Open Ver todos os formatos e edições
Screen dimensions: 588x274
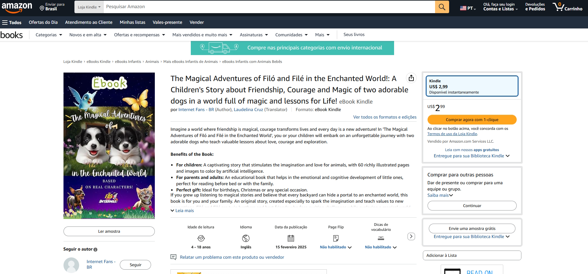click(385, 117)
